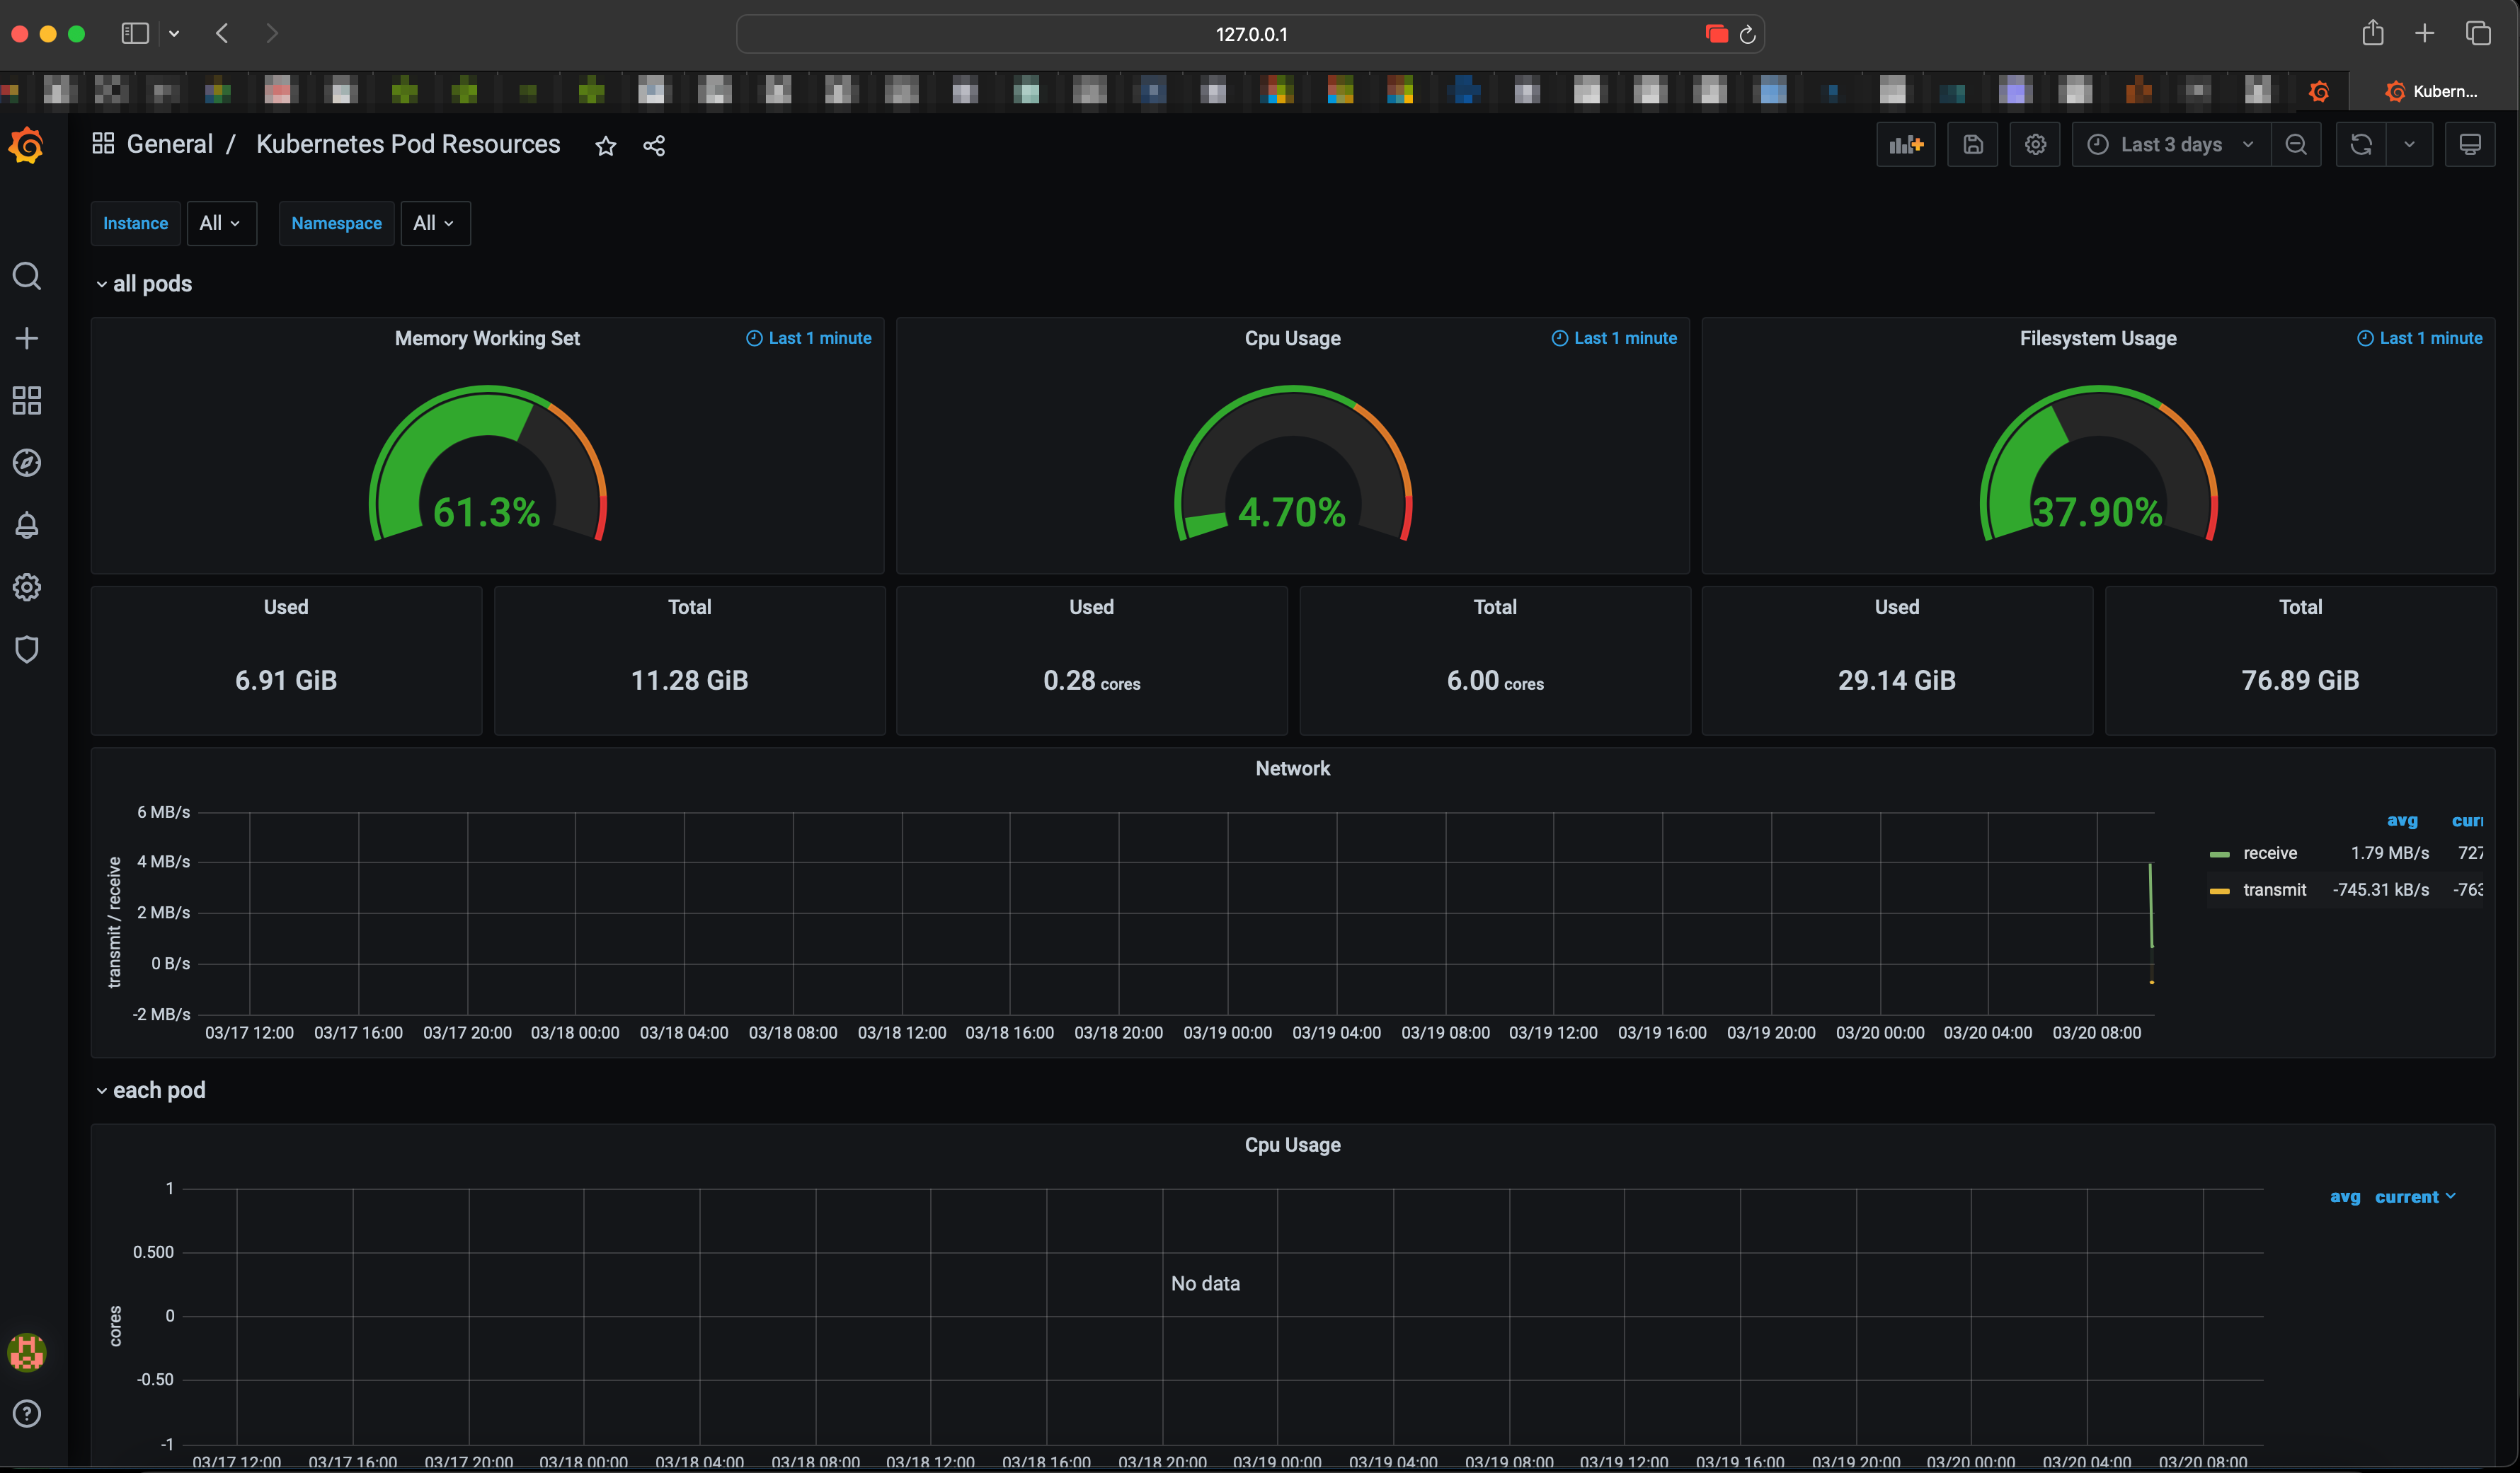The width and height of the screenshot is (2520, 1473).
Task: Save dashboard with the floppy disk icon
Action: (x=1972, y=145)
